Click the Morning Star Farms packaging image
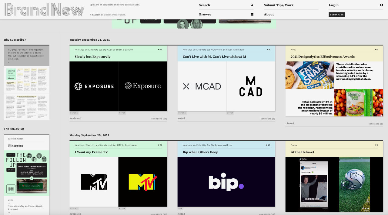This screenshot has height=215, width=388. click(x=359, y=102)
